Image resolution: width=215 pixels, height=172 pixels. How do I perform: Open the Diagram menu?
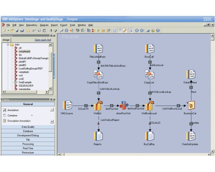44,25
